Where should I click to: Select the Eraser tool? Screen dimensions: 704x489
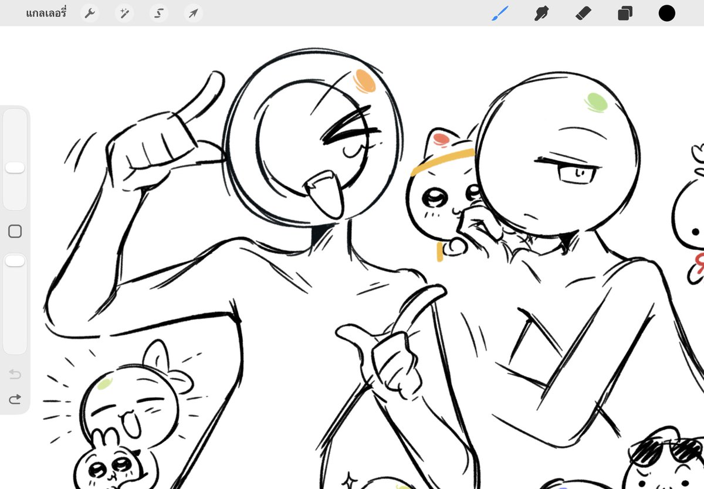point(583,13)
